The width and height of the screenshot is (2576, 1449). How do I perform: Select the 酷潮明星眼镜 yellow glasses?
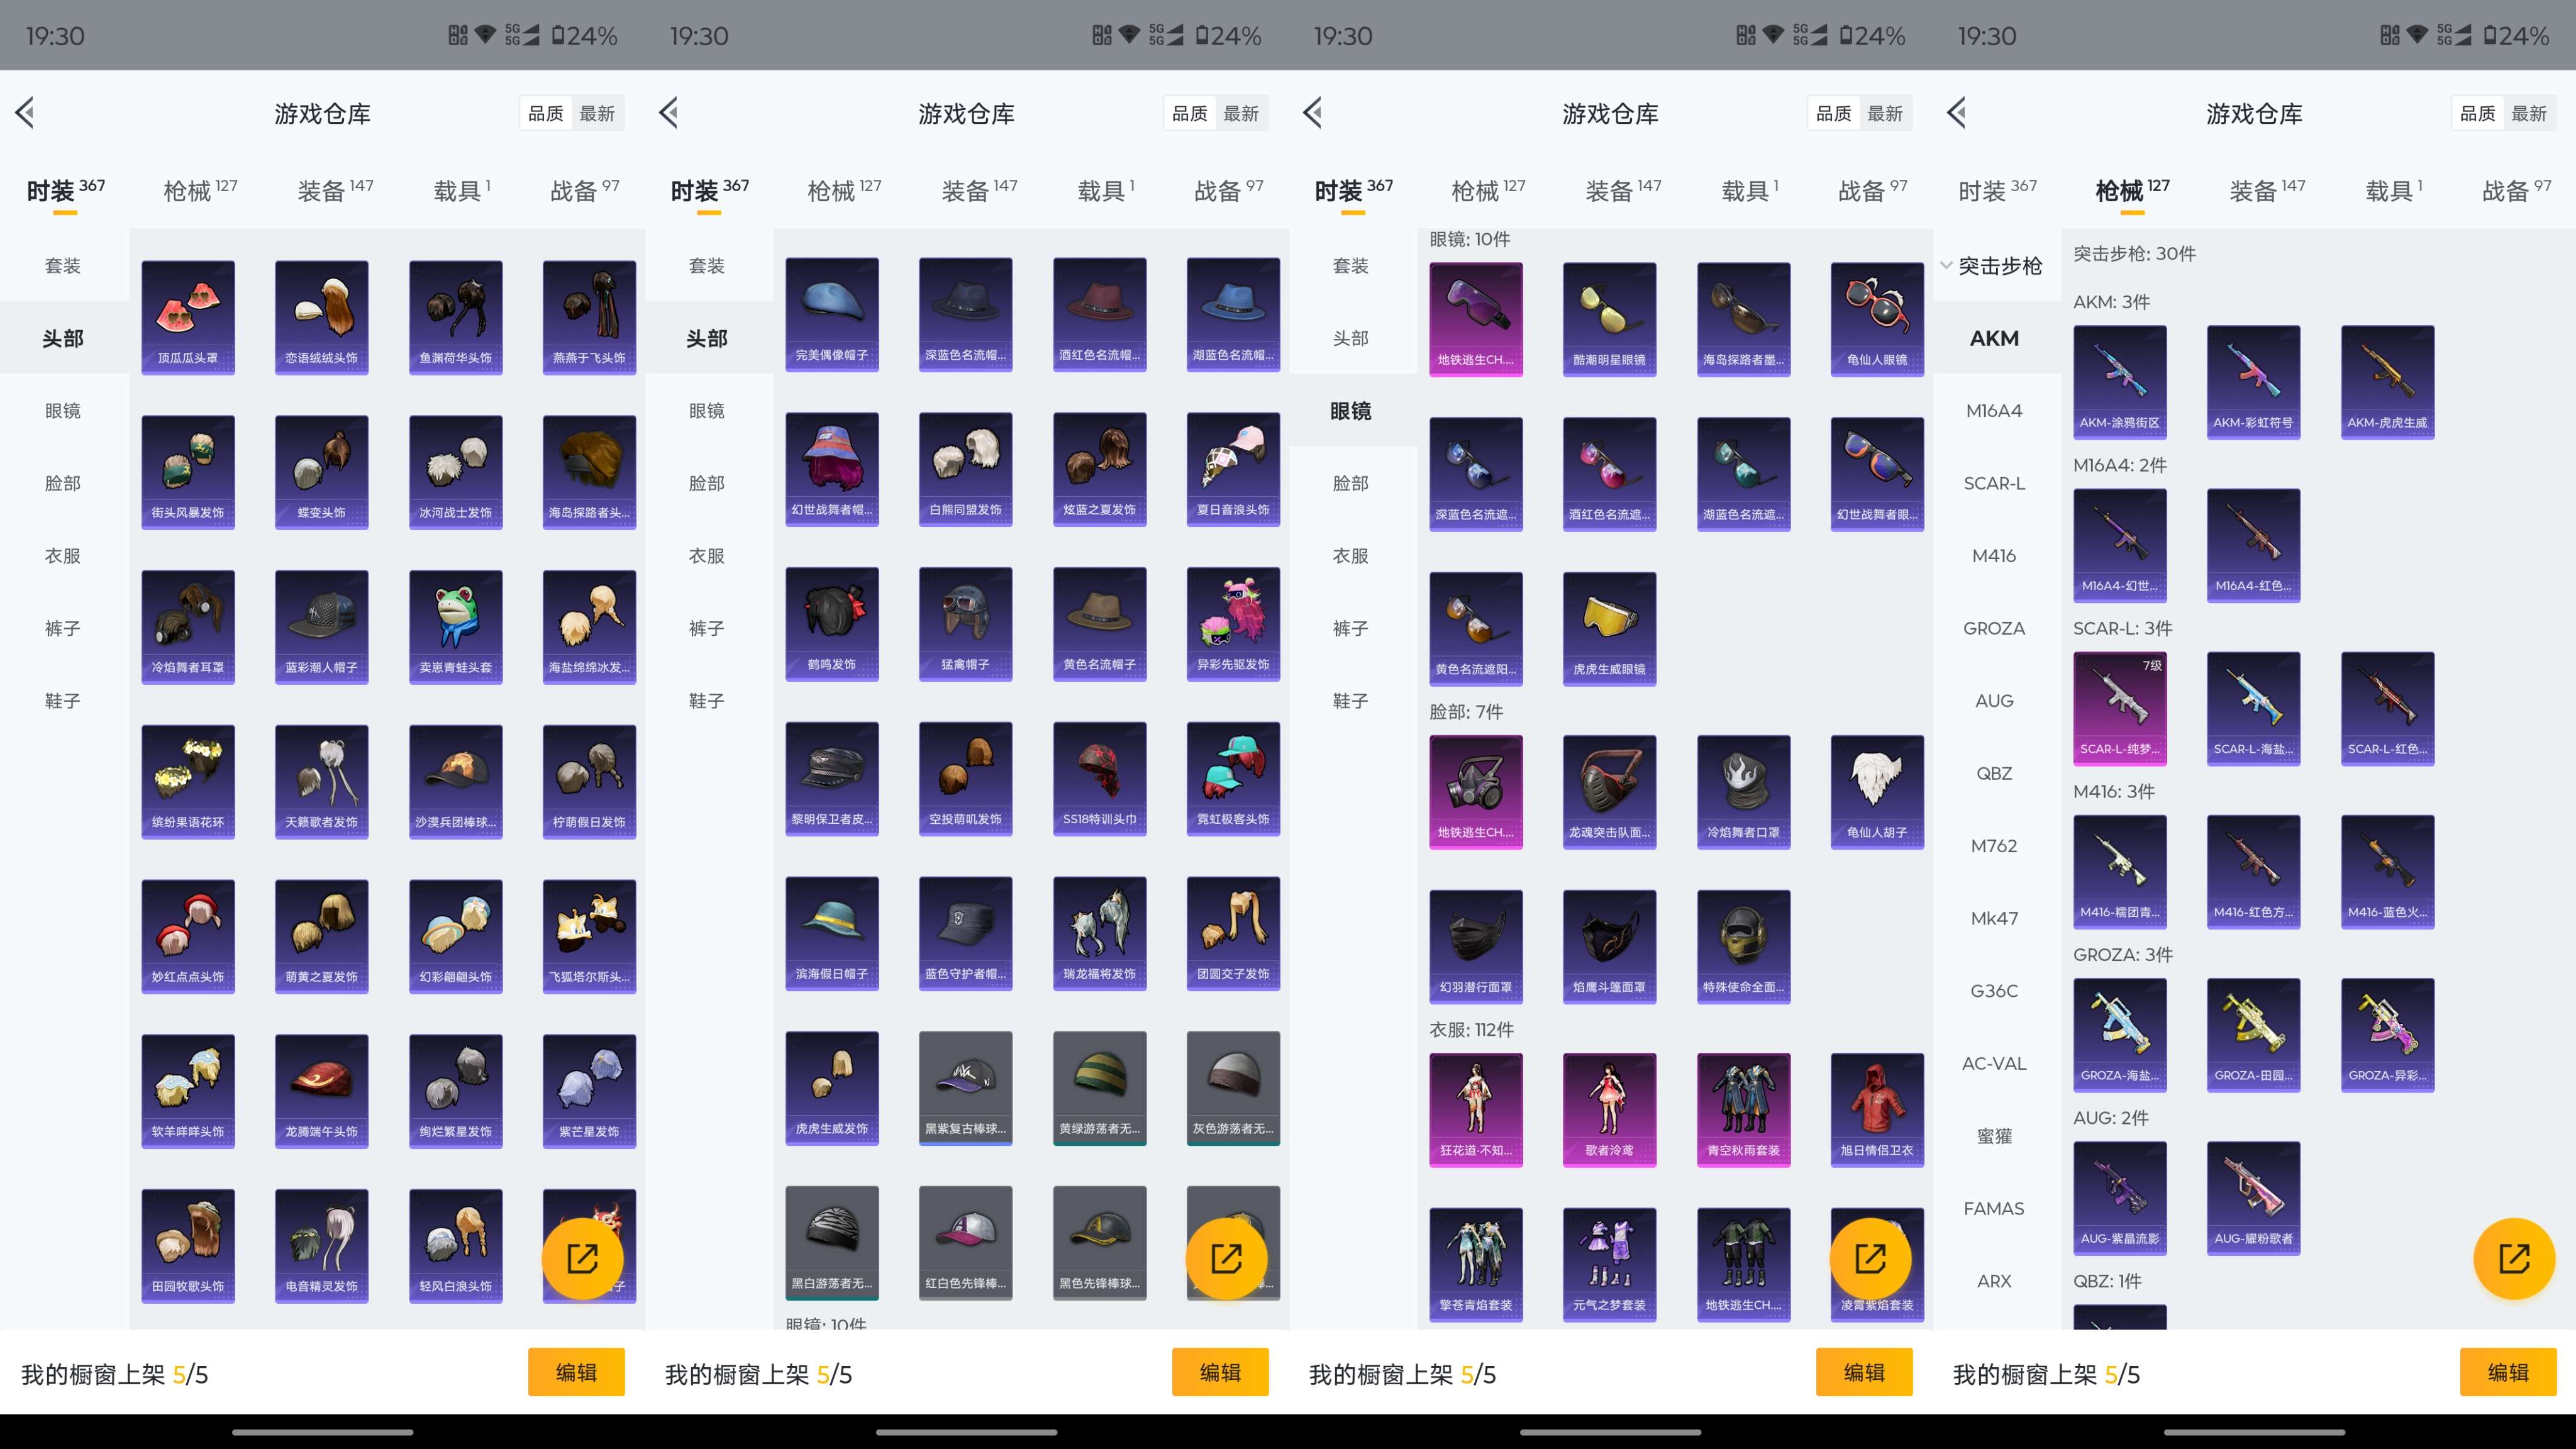pyautogui.click(x=1610, y=320)
